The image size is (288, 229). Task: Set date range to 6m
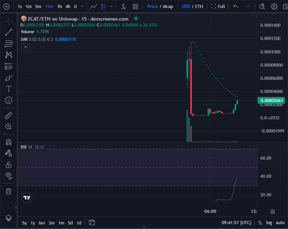tap(42, 223)
